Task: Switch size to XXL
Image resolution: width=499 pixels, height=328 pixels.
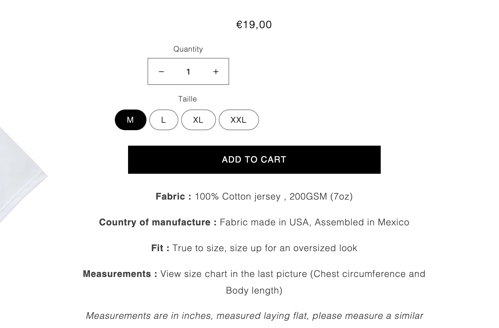Action: pyautogui.click(x=239, y=120)
